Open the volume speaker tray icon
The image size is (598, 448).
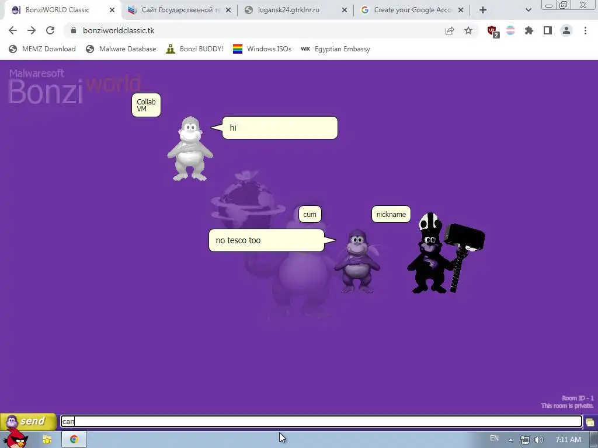click(x=539, y=440)
